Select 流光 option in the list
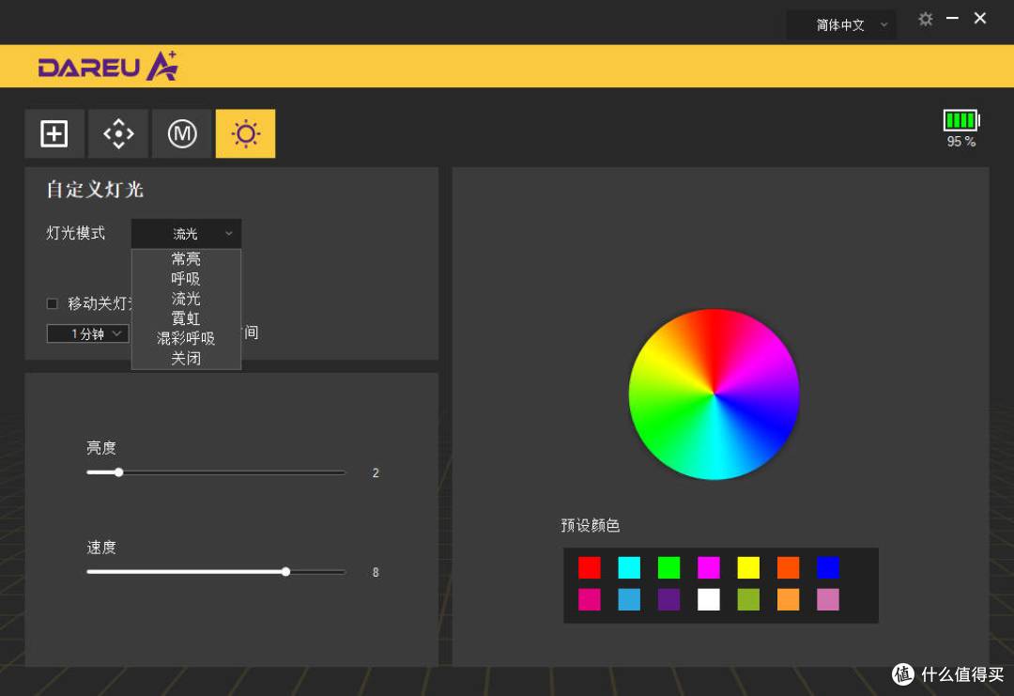This screenshot has height=696, width=1014. tap(186, 299)
